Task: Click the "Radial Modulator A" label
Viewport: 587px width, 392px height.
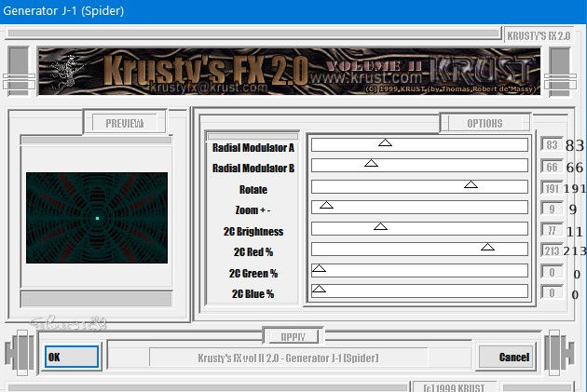Action: coord(253,148)
